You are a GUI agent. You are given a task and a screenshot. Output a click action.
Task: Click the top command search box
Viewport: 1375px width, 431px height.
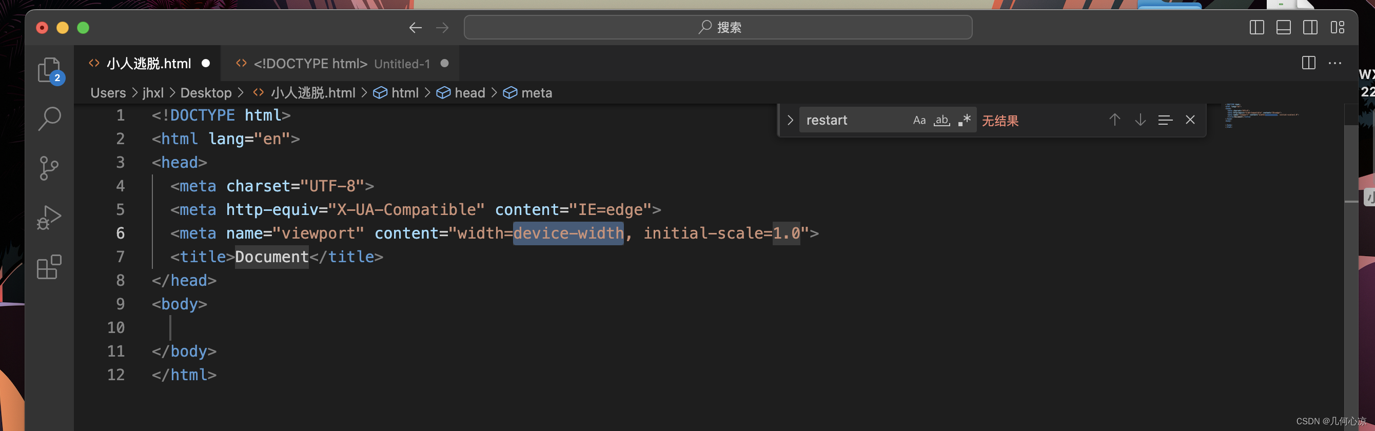718,27
